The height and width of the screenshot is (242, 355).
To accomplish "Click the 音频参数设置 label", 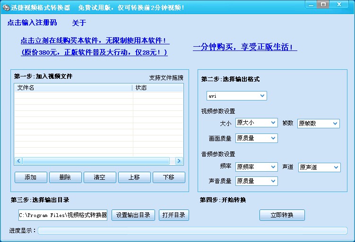I will click(x=218, y=154).
